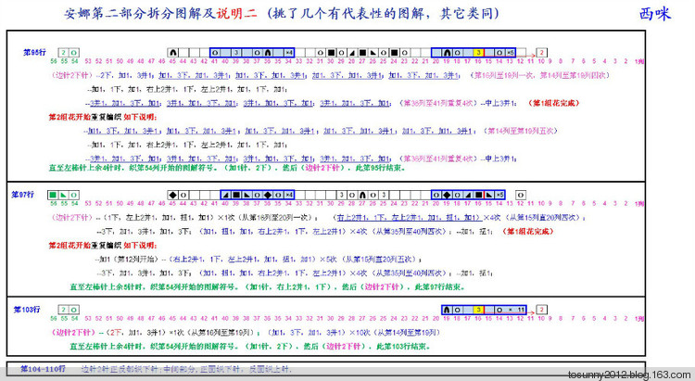695x381 pixels.
Task: Click the × 11 repeat marker in row 103 chart
Action: [515, 310]
